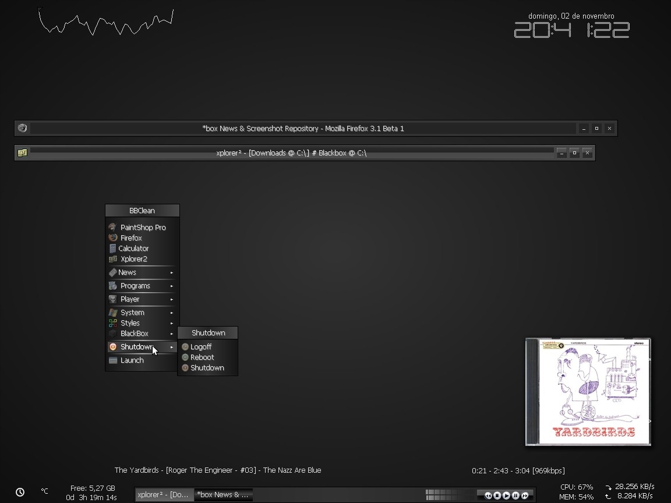
Task: Expand the Programs submenu arrow
Action: click(172, 286)
